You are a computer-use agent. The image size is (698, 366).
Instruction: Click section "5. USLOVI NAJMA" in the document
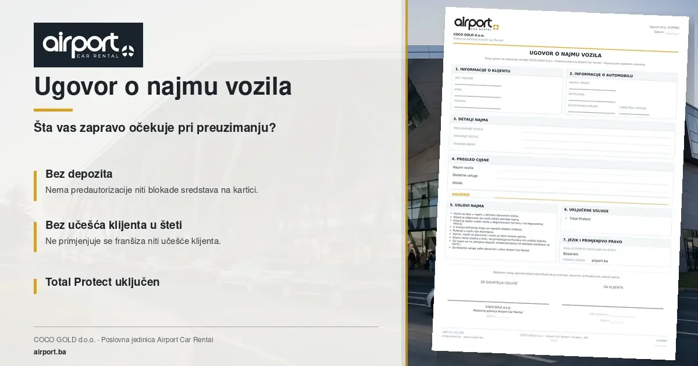tap(467, 205)
